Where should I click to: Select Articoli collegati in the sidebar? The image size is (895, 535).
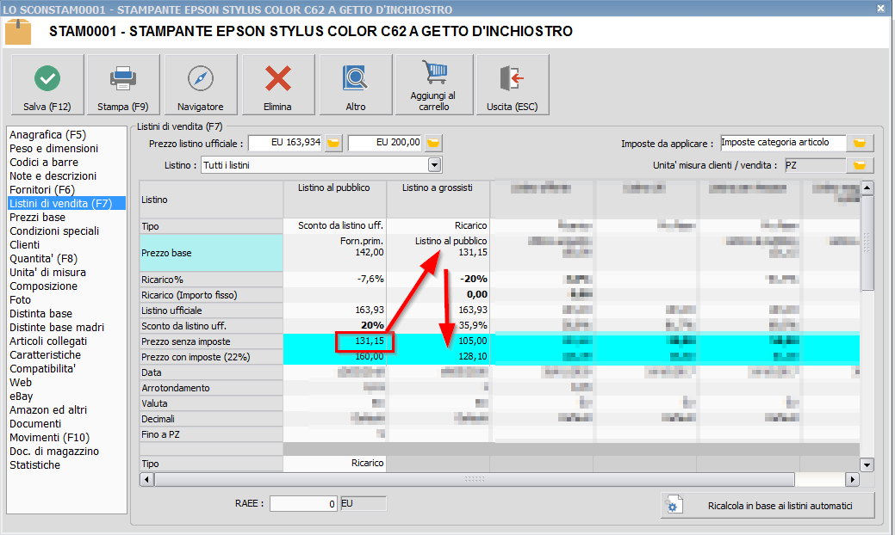click(x=48, y=341)
